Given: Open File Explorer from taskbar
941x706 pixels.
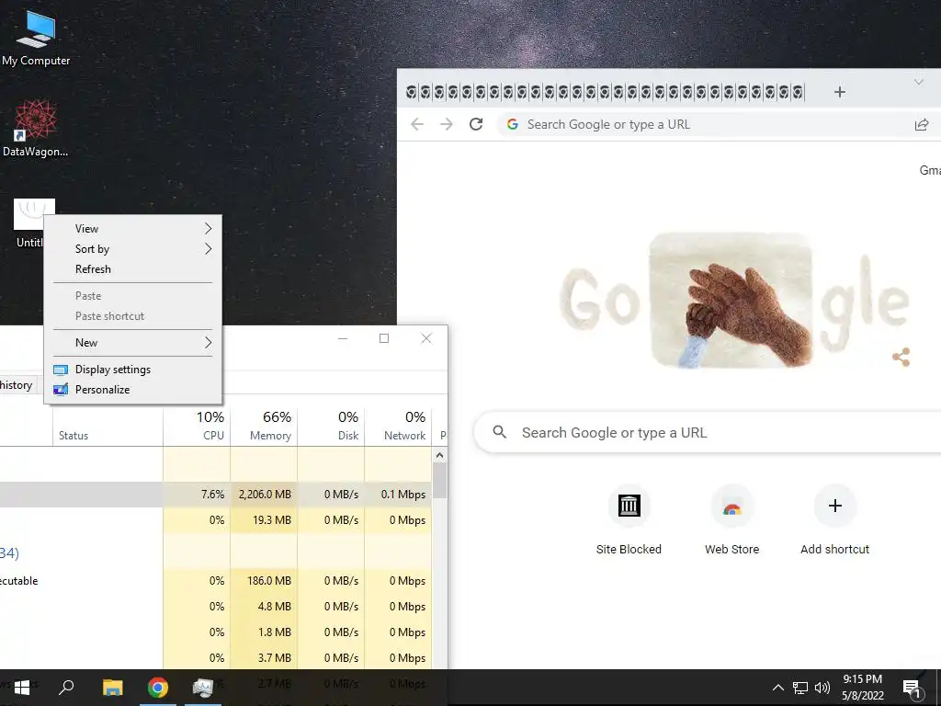Looking at the screenshot, I should 112,688.
